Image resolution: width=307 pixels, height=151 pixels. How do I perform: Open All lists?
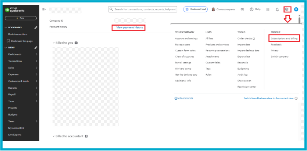pos(209,38)
